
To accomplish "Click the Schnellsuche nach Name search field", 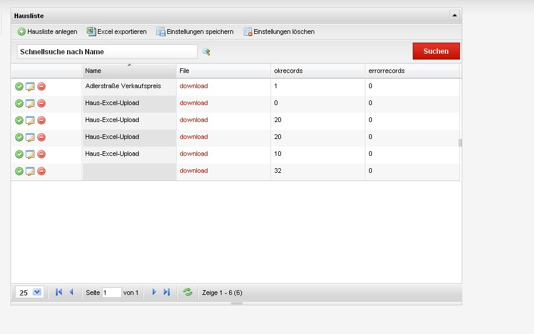I will 107,51.
